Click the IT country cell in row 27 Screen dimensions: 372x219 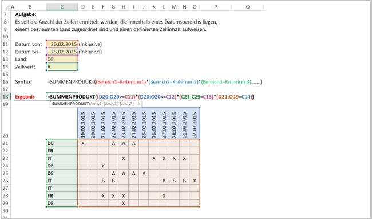click(62, 188)
